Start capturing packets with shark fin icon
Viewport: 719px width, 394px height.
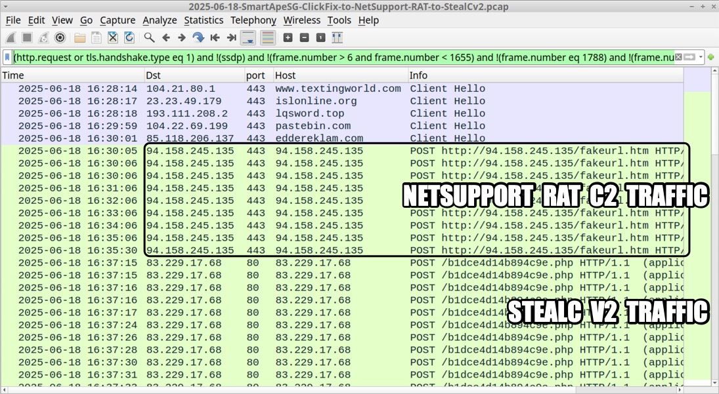(11, 38)
